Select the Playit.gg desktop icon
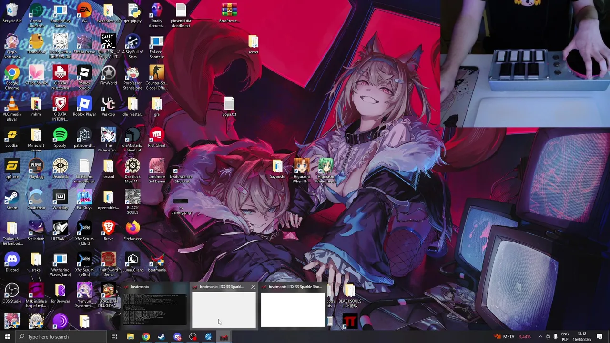610x343 pixels. point(36,169)
